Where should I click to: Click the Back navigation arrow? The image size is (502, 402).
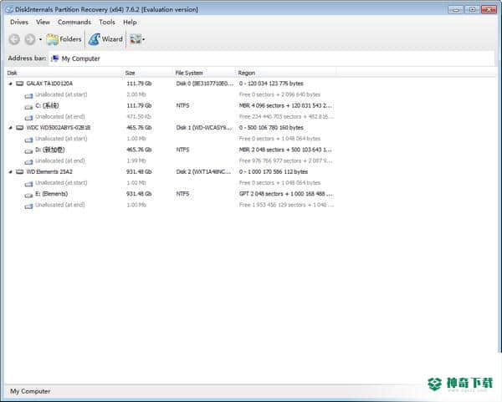(x=14, y=39)
